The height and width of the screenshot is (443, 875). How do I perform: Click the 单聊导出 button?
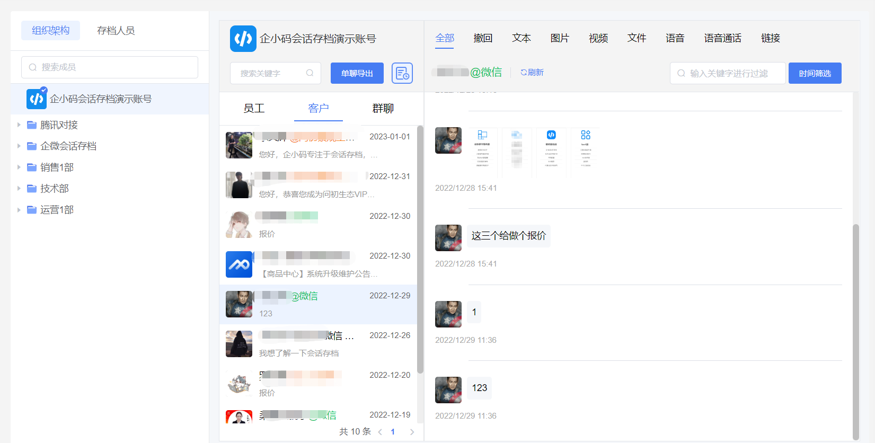[x=357, y=73]
